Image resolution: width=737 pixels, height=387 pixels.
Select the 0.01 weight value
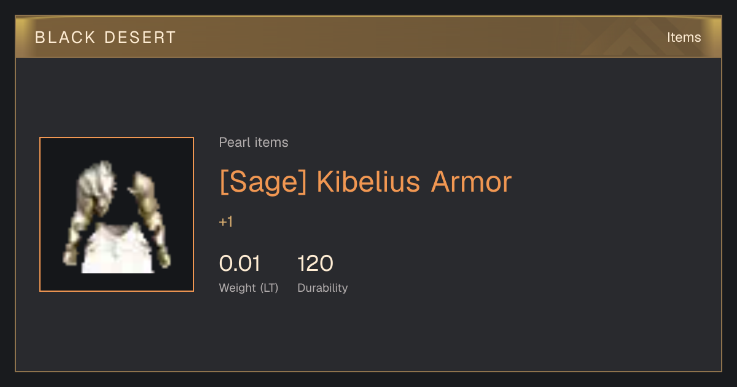tap(240, 264)
